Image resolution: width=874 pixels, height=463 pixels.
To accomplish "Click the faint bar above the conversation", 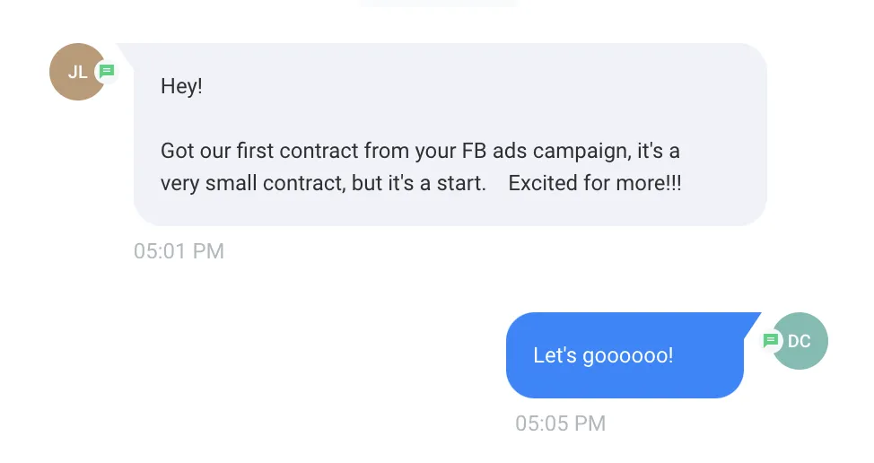I will [x=438, y=4].
